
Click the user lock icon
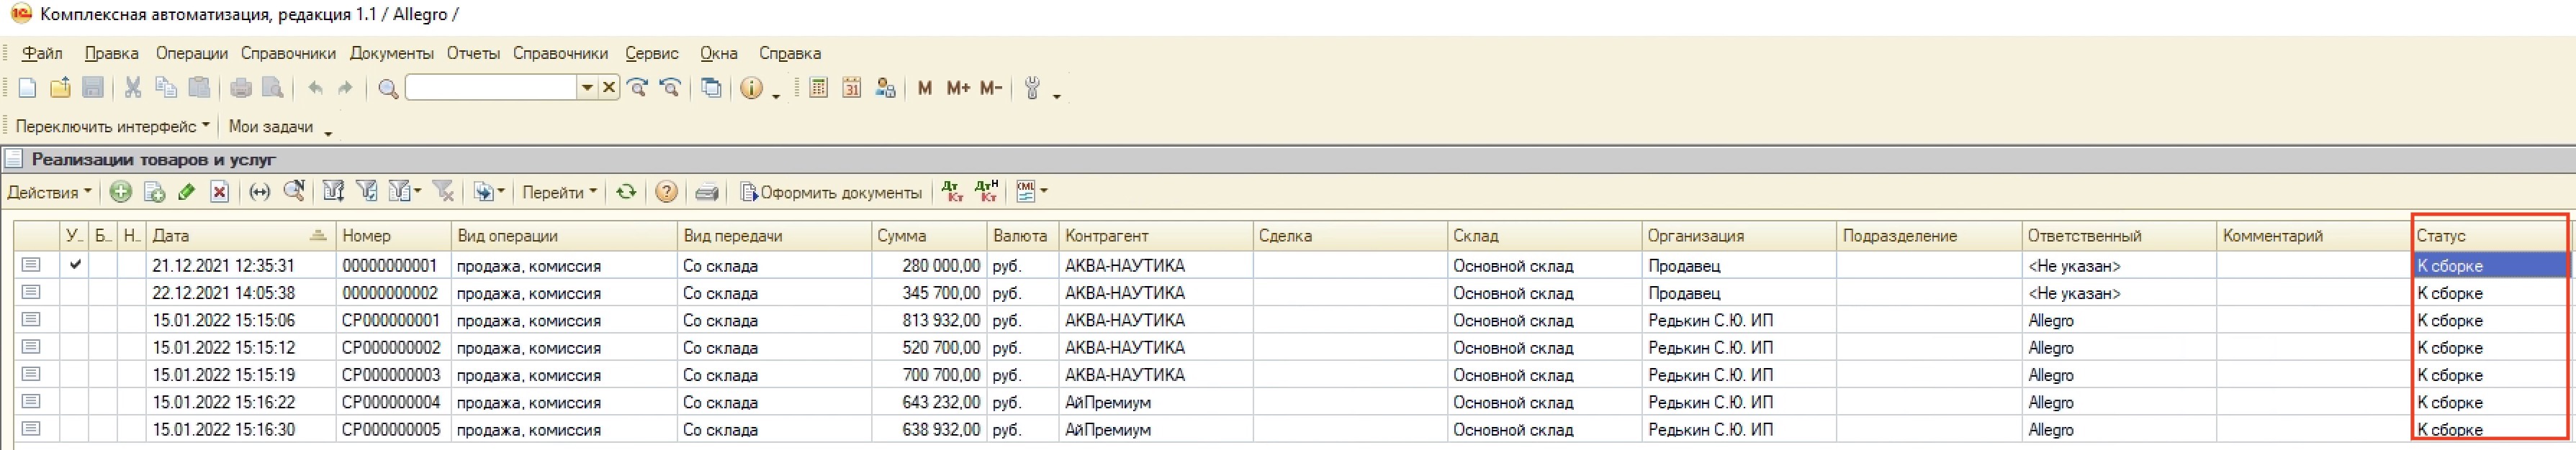click(885, 89)
